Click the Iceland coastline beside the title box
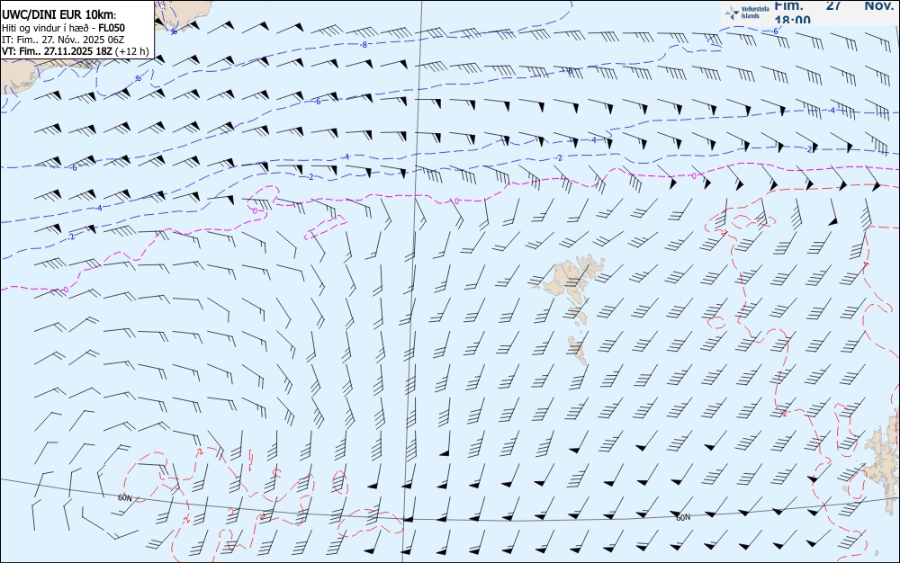The width and height of the screenshot is (900, 563). (x=184, y=14)
